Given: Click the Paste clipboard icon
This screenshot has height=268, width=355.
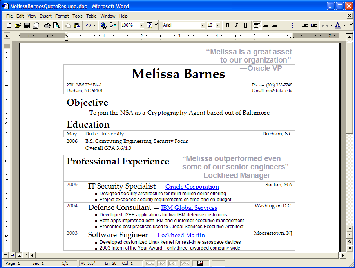Looking at the screenshot, I should point(77,25).
